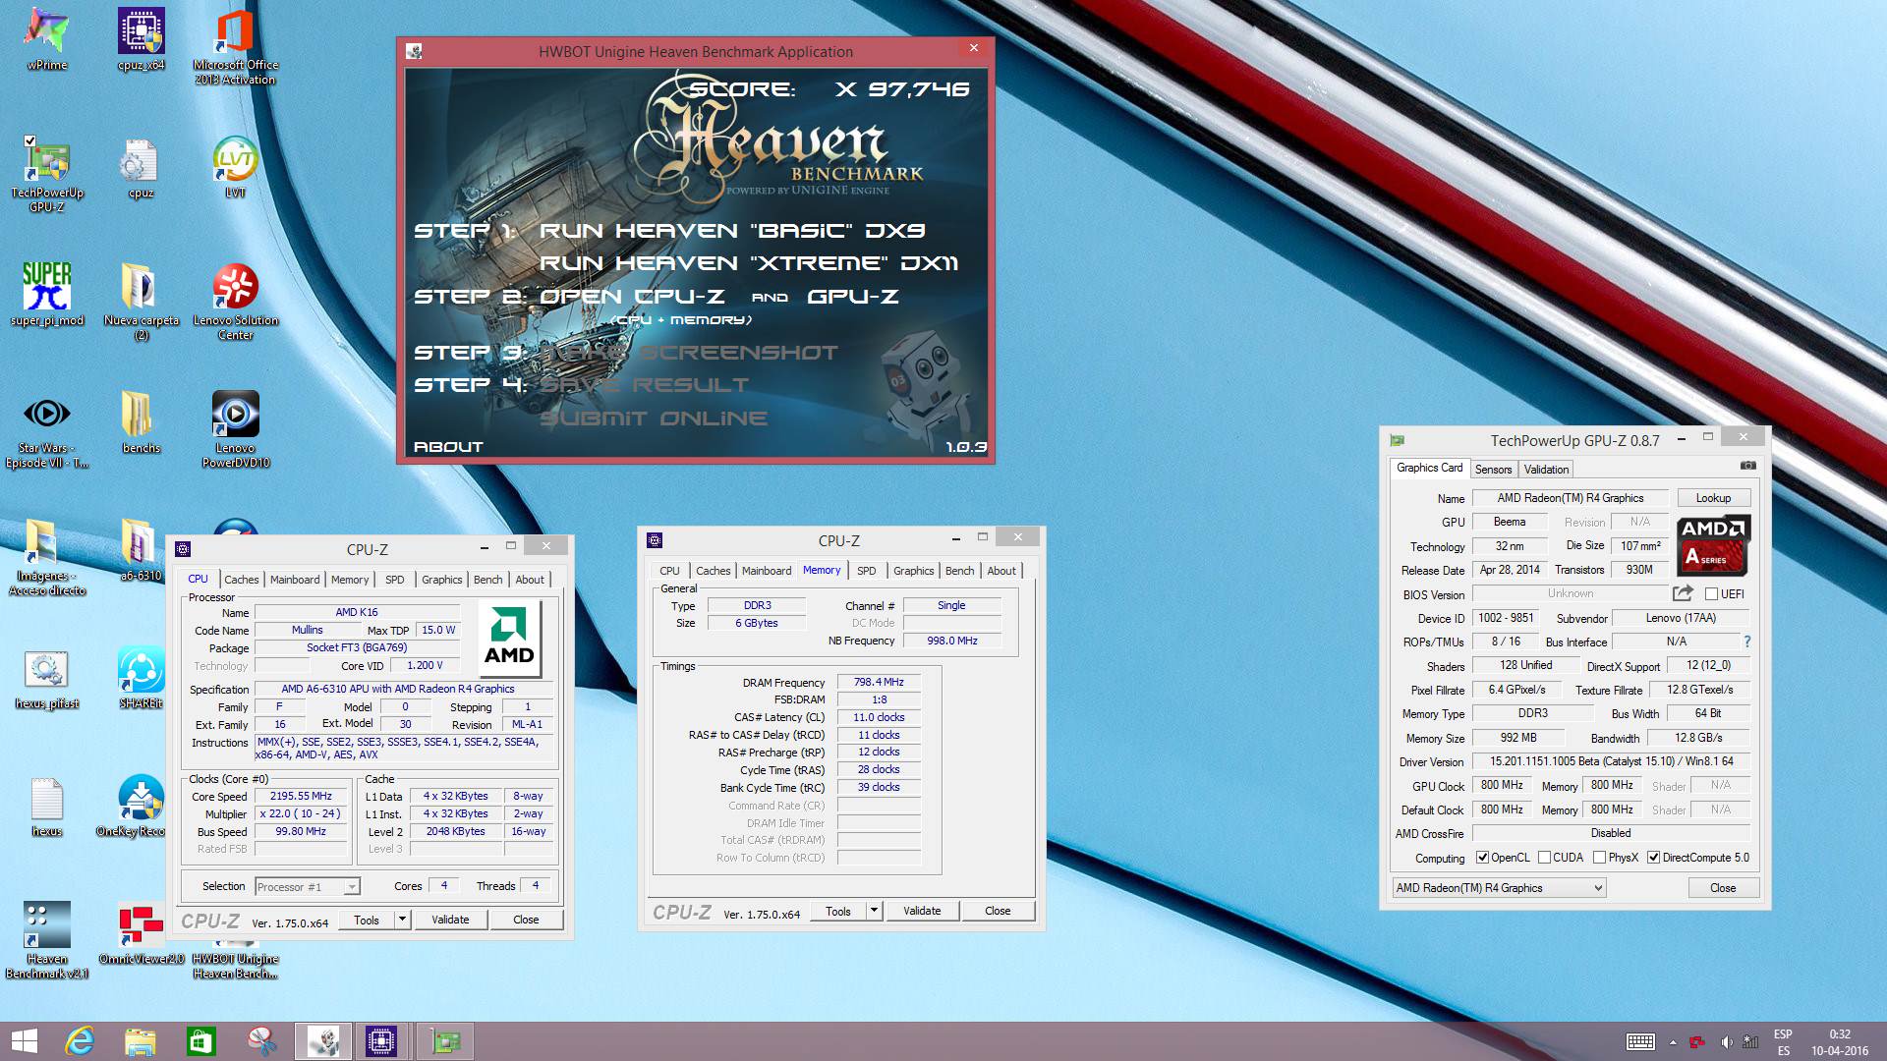The image size is (1887, 1061).
Task: Click the AMD A-Series logo in GPU-Z
Action: 1713,545
